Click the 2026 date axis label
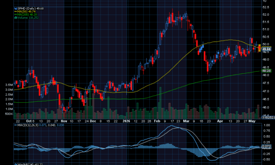 click(x=126, y=121)
